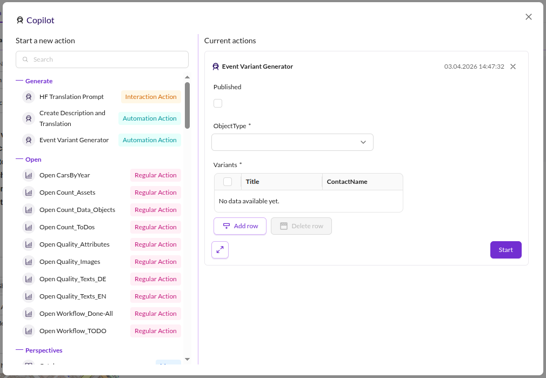The width and height of the screenshot is (546, 378).
Task: Collapse the Generate section
Action: [34, 81]
